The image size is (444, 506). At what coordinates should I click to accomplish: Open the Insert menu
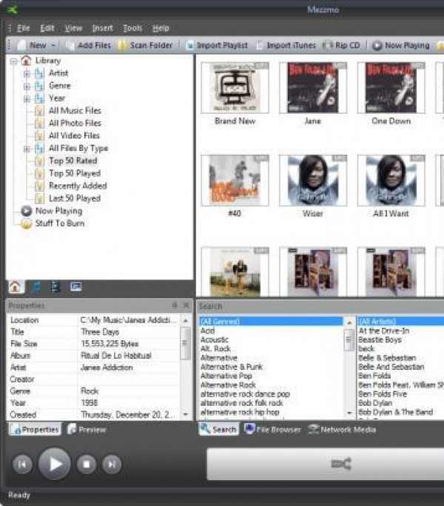pyautogui.click(x=103, y=28)
